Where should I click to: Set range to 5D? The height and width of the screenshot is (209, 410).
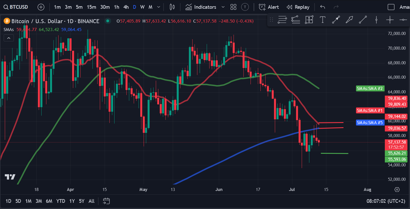click(18, 201)
